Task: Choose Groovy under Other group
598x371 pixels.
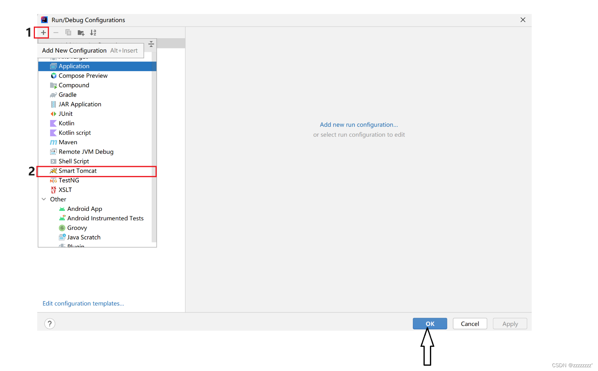Action: (x=97, y=228)
